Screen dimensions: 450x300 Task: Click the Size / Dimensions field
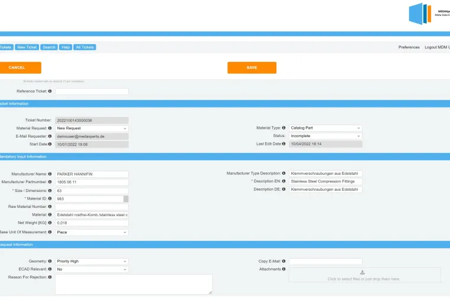tap(92, 191)
